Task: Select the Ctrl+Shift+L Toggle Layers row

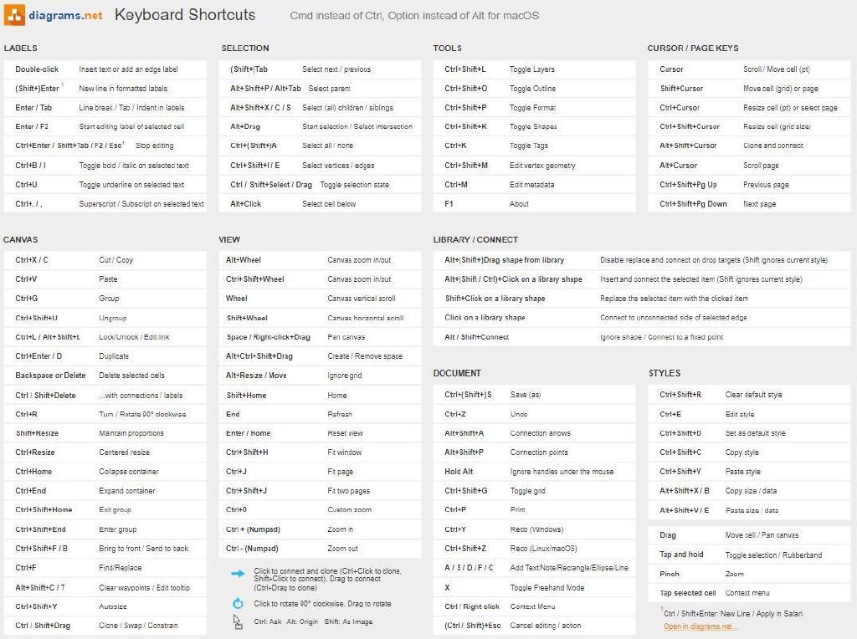Action: point(531,69)
